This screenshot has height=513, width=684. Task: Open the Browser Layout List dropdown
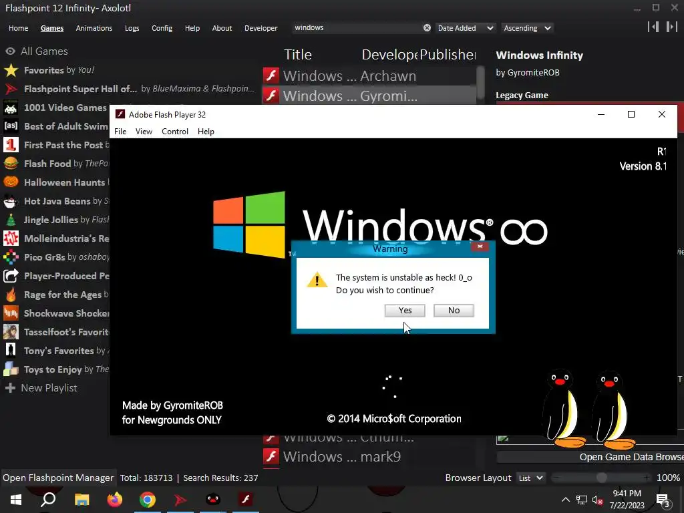click(x=531, y=478)
